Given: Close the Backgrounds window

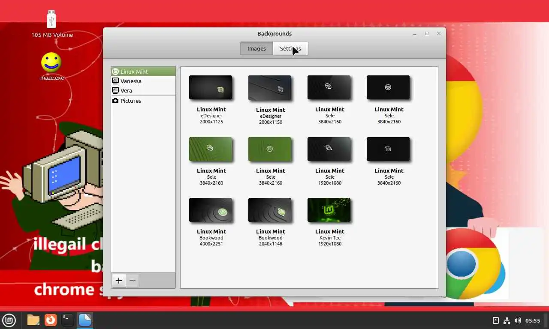Looking at the screenshot, I should (x=439, y=33).
